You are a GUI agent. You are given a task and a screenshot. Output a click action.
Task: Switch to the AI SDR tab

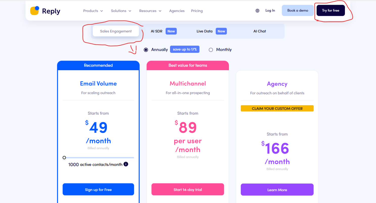coord(157,31)
